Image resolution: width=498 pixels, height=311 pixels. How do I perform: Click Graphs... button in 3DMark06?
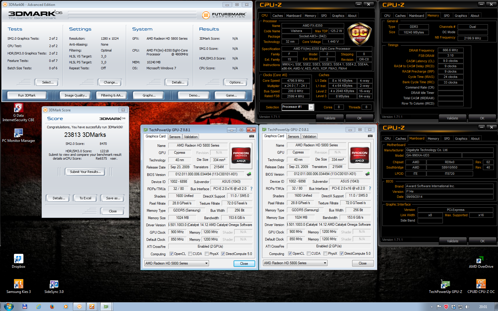pyautogui.click(x=149, y=95)
